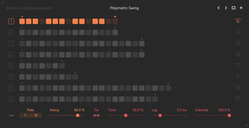Viewport: 249px width, 128px height.
Task: Click the Lag slider knob
Action: coord(160,115)
